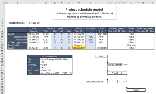Select the 7.04 duration cell
Viewport: 156px width, 94px height.
46,37
